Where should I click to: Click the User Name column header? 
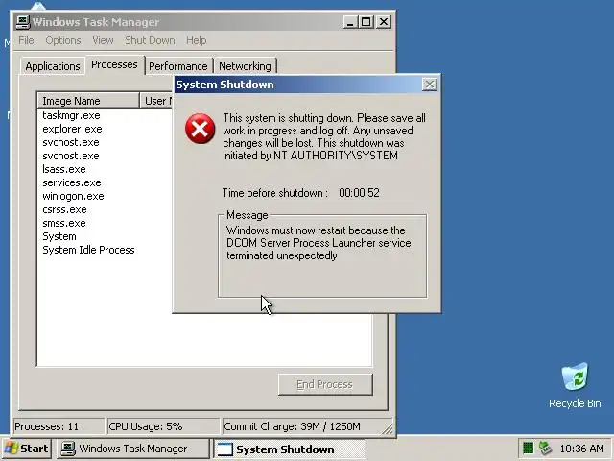[x=156, y=101]
